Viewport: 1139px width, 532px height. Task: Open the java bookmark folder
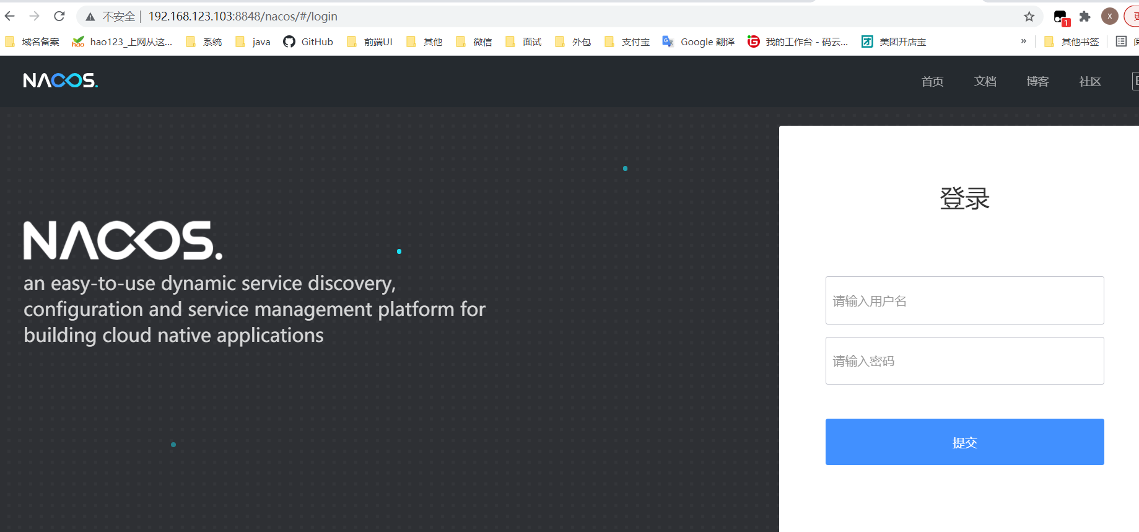(253, 41)
